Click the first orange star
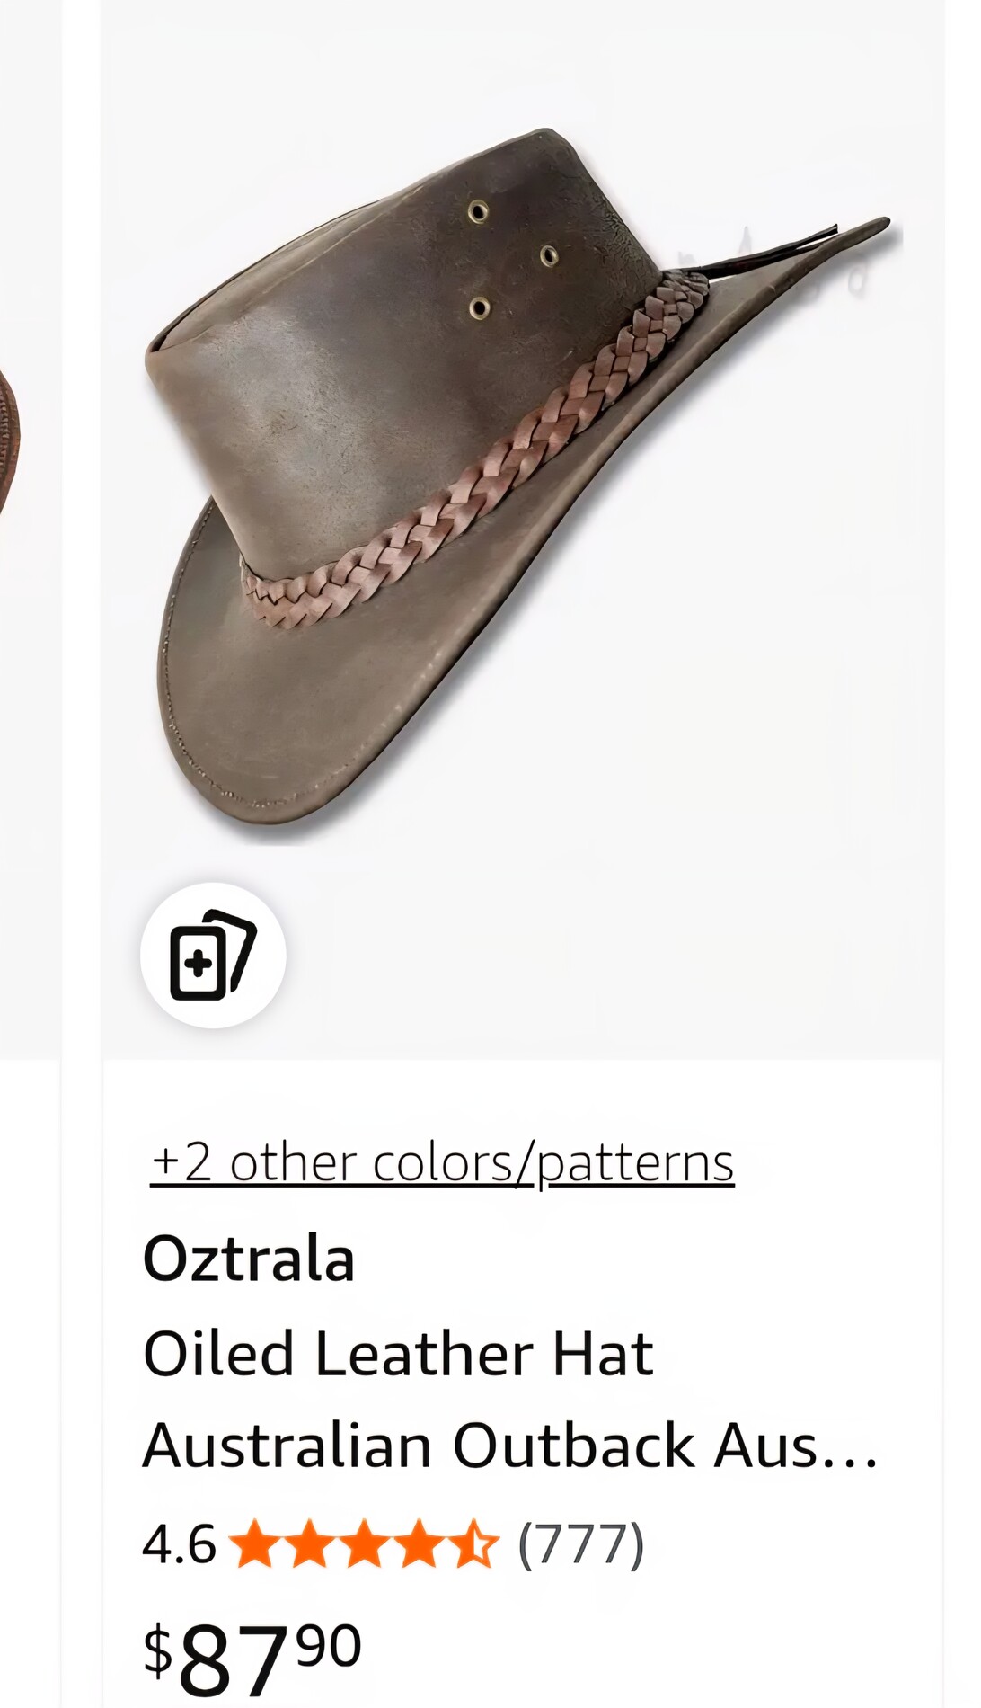 coord(256,1544)
